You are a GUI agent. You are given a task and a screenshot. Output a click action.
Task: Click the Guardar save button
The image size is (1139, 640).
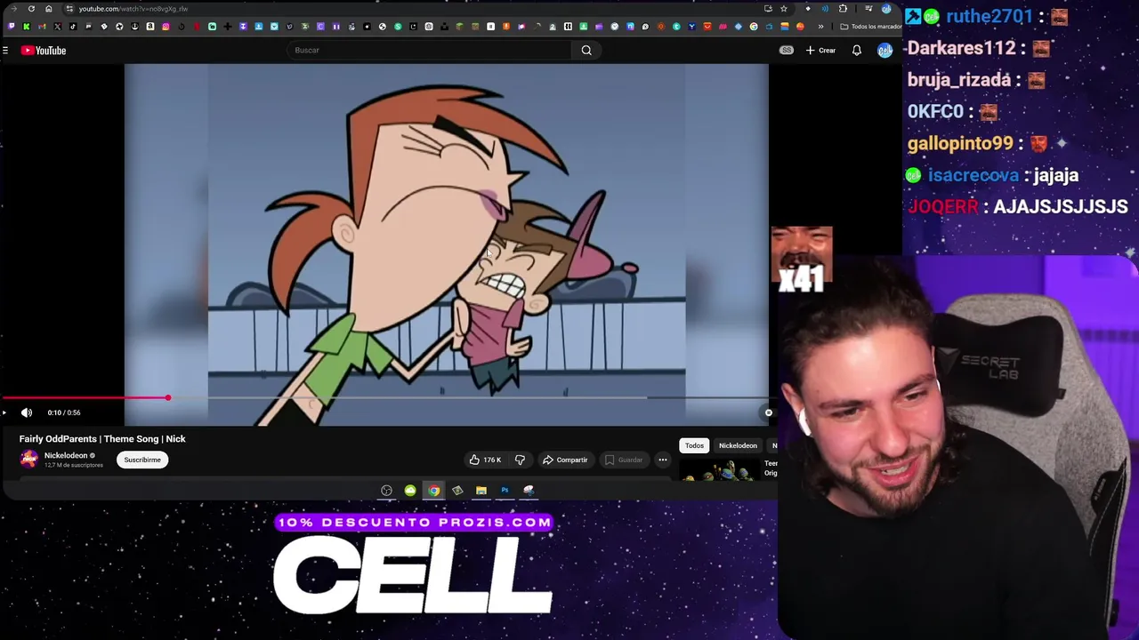624,460
